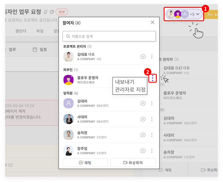The height and width of the screenshot is (183, 223).
Task: Choose 관리자로 지정 menu option
Action: [x=130, y=90]
